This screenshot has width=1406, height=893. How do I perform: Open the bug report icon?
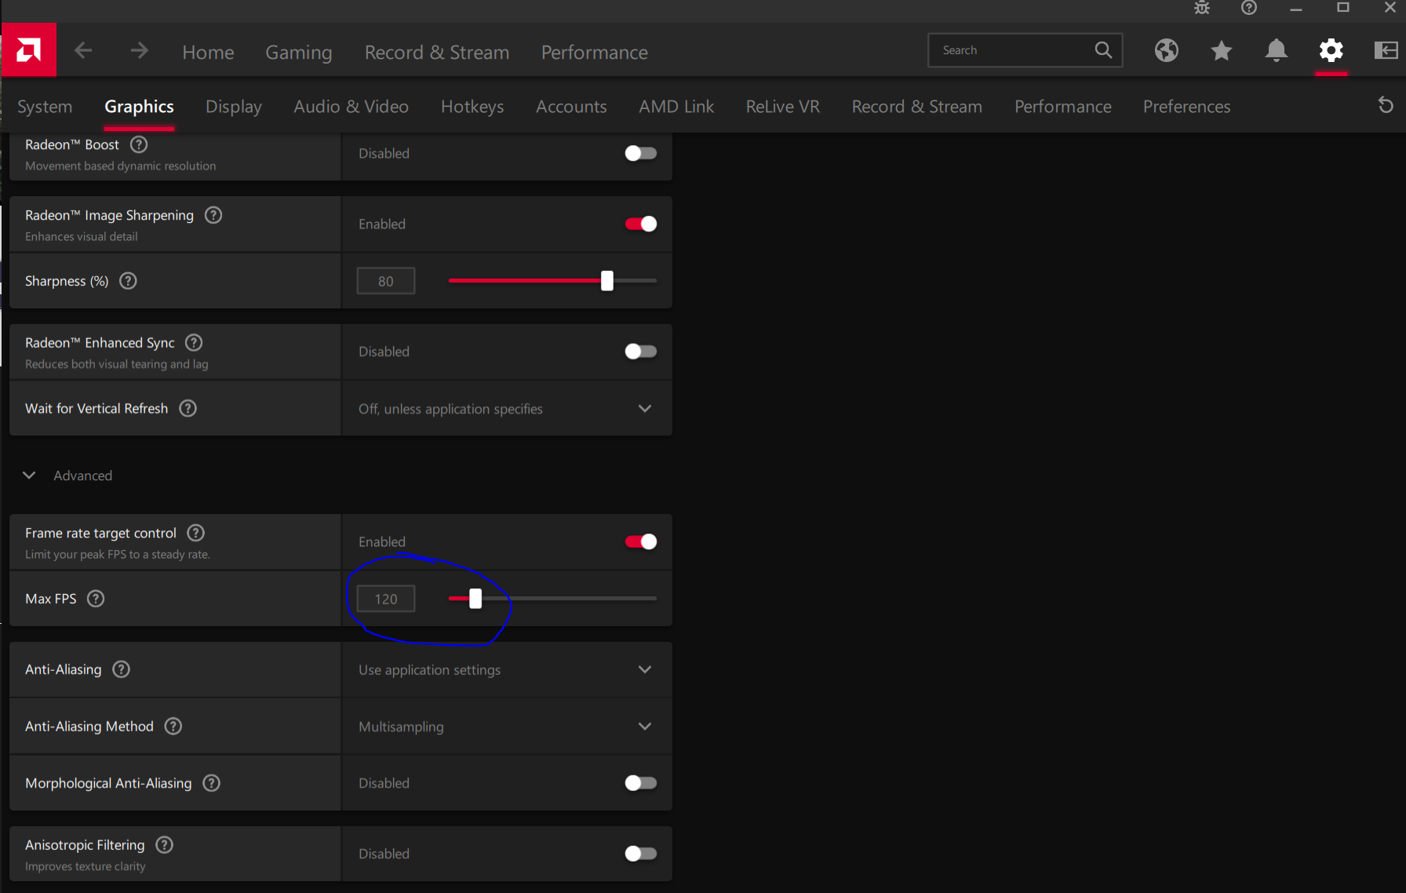tap(1202, 8)
